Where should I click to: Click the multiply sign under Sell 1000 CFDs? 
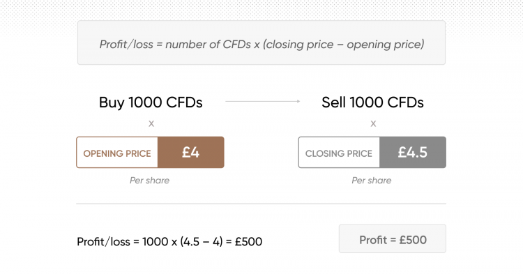point(373,123)
